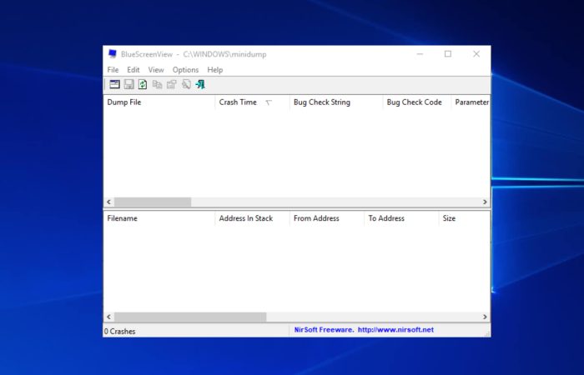Open the Edit menu
The image size is (584, 375).
click(x=133, y=70)
